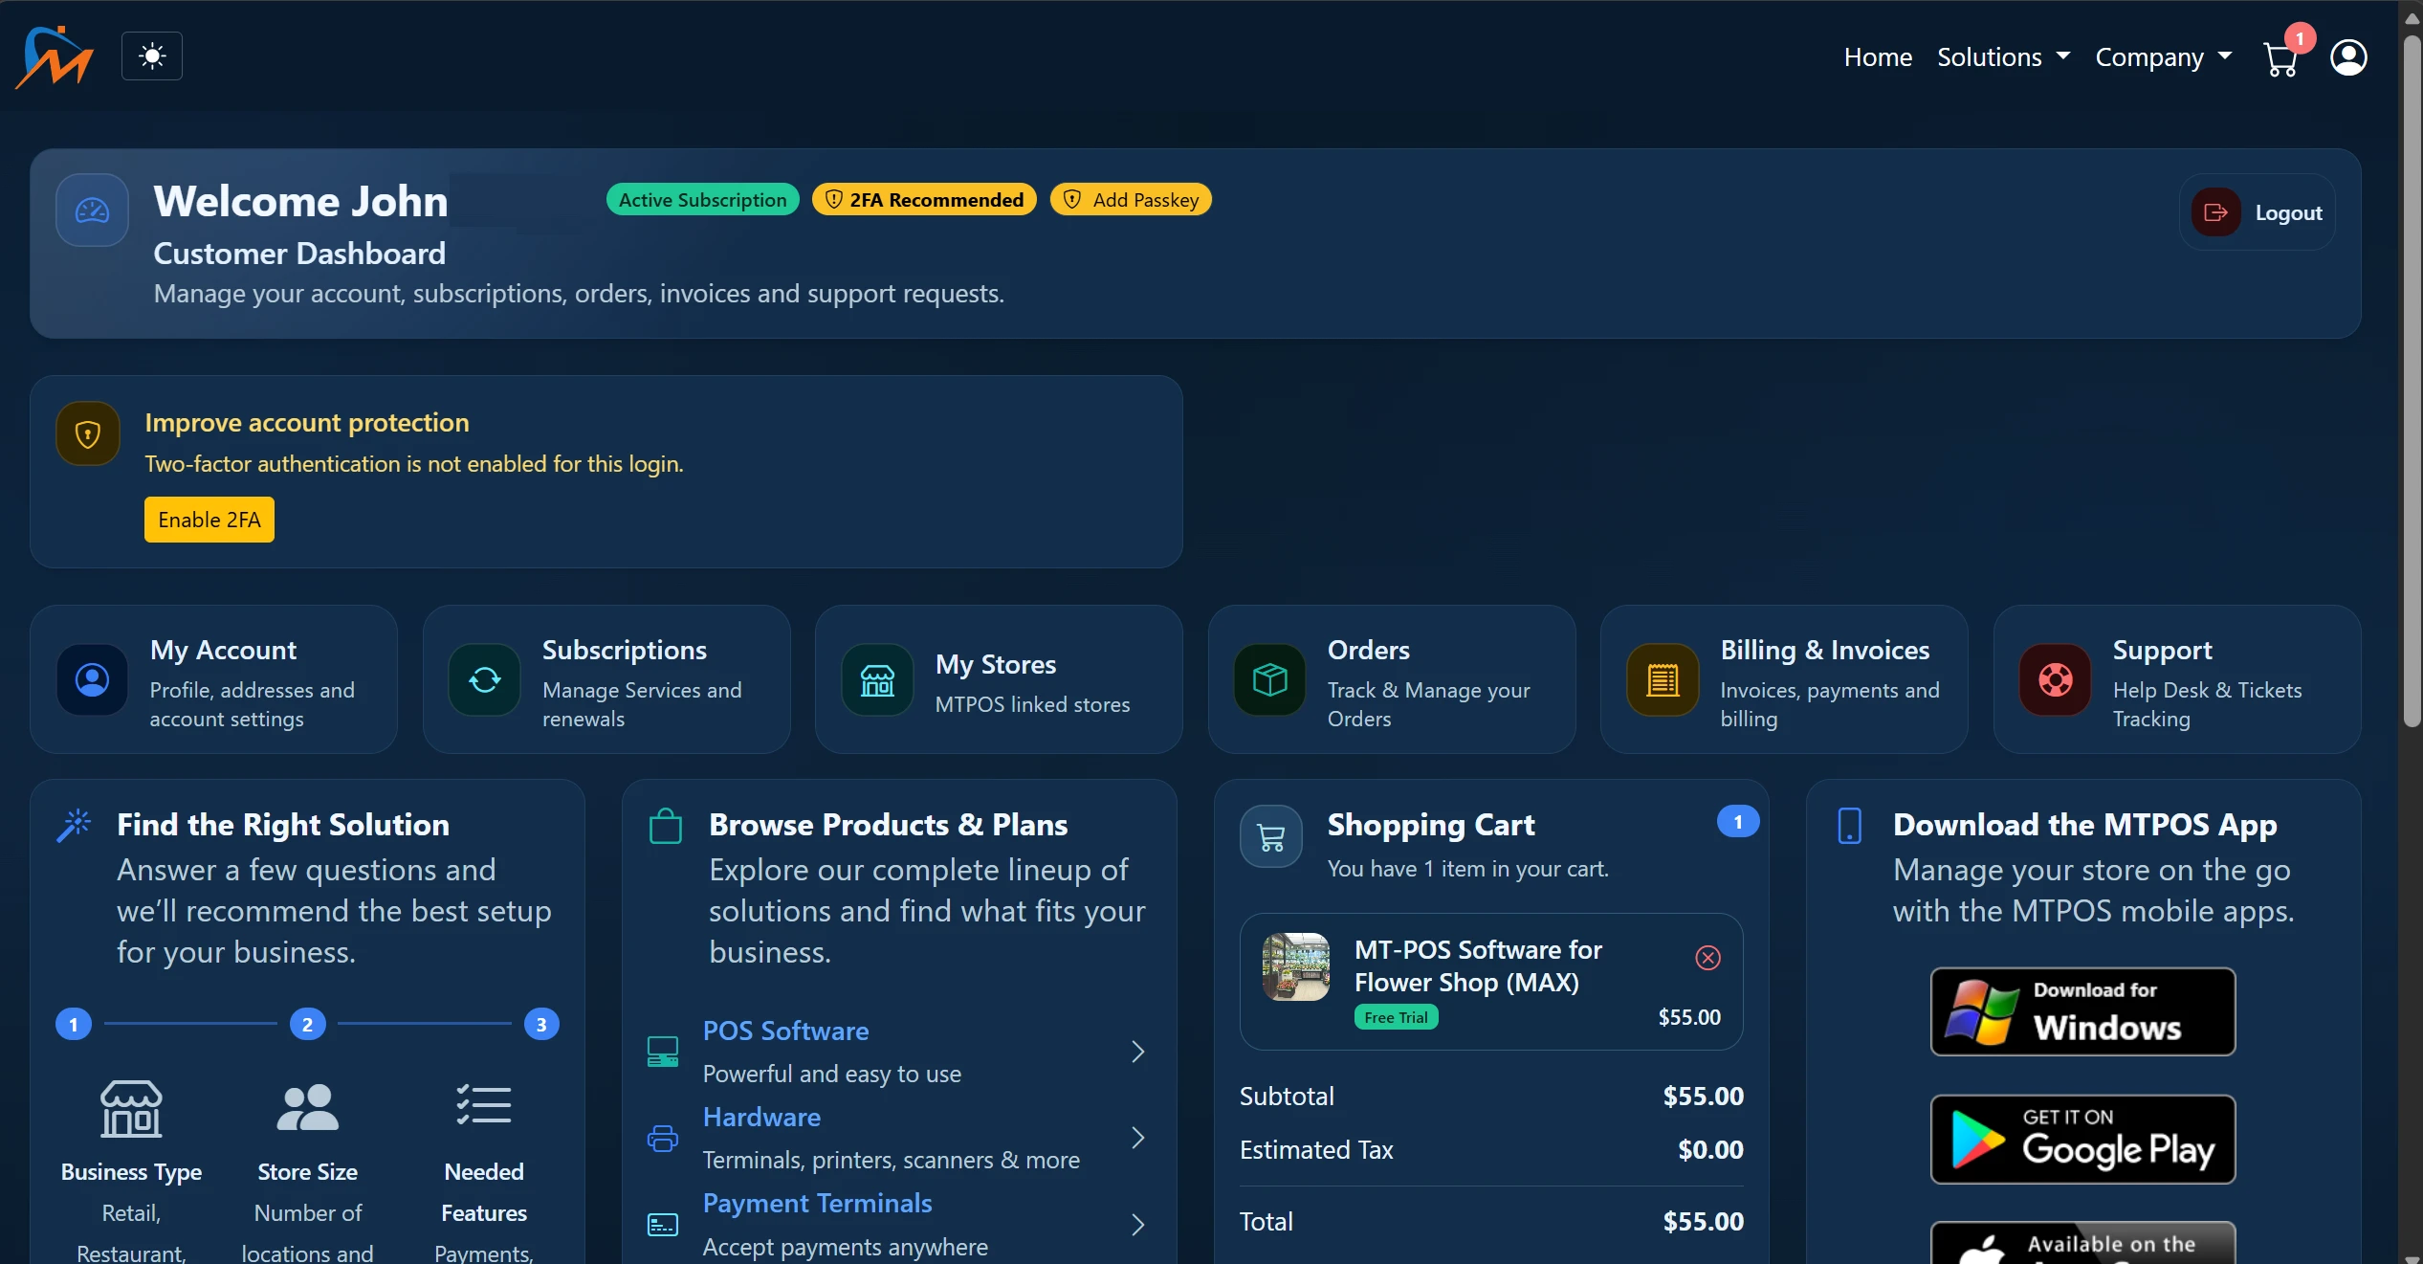
Task: Select step 1 circle in the solution wizard
Action: point(74,1024)
